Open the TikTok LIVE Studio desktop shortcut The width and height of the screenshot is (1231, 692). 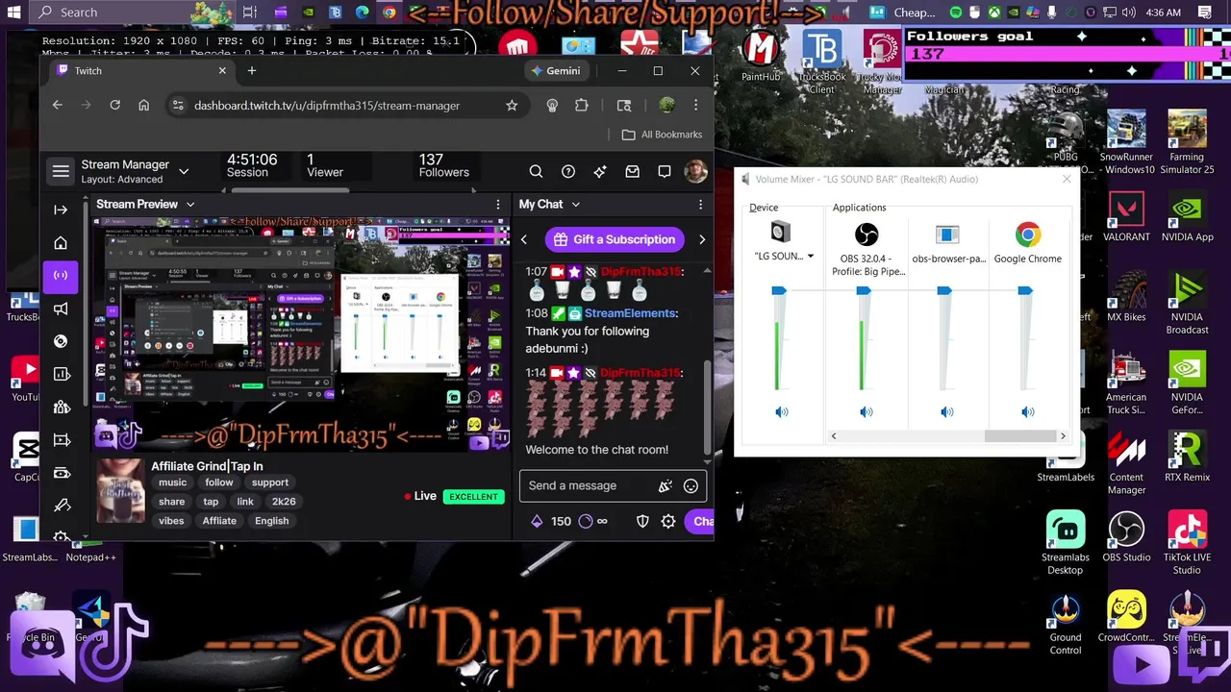coord(1187,542)
